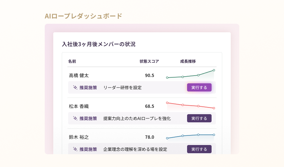
Task: Select the 松本 香織 member name
Action: tap(79, 106)
